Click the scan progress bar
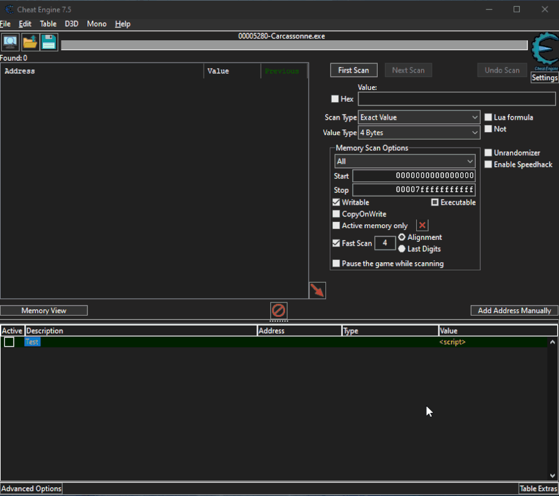Screen dimensions: 559x496 (x=294, y=45)
